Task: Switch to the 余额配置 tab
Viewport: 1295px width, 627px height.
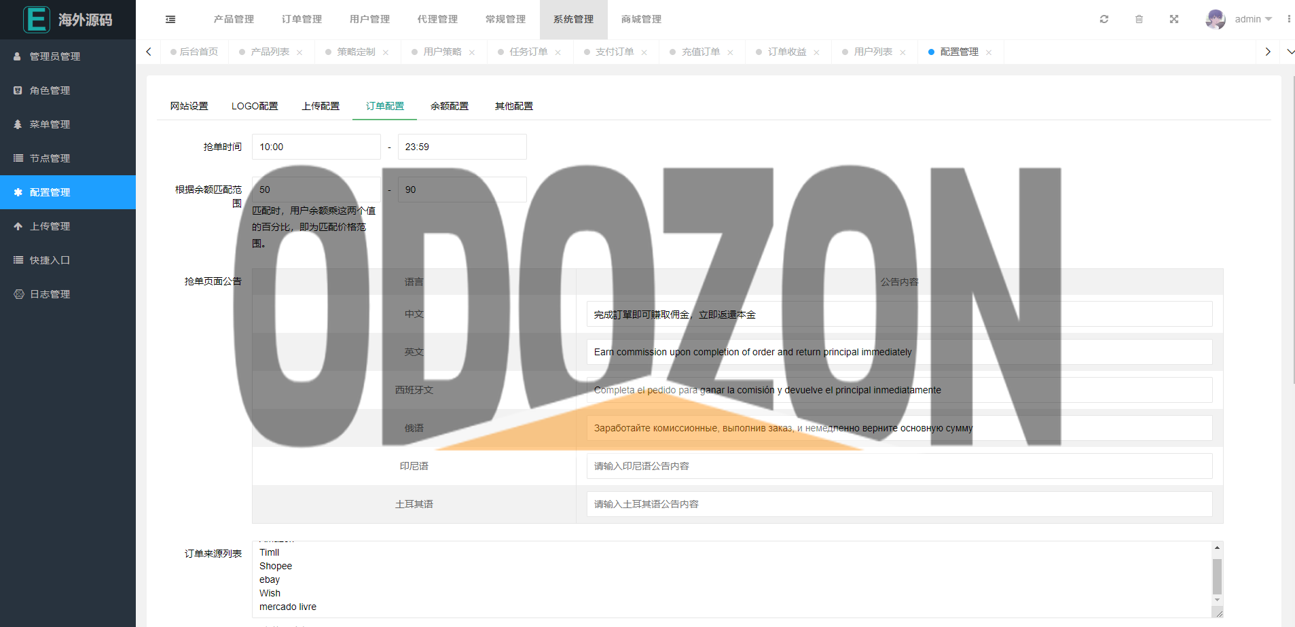Action: [450, 106]
